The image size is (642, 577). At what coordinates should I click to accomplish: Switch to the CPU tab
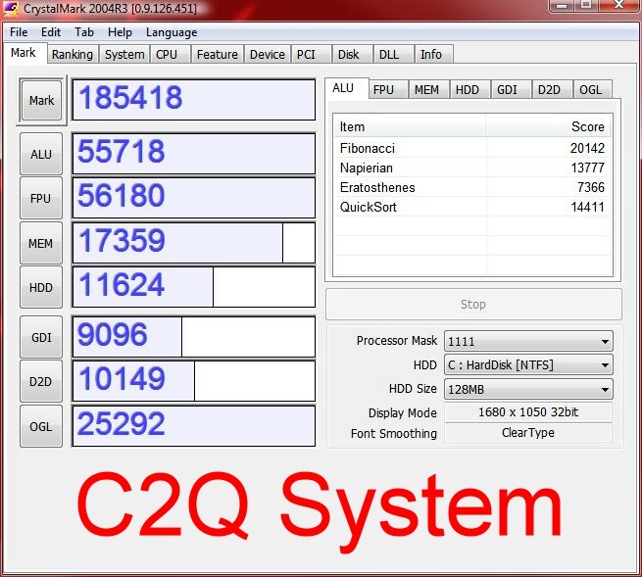pos(168,55)
